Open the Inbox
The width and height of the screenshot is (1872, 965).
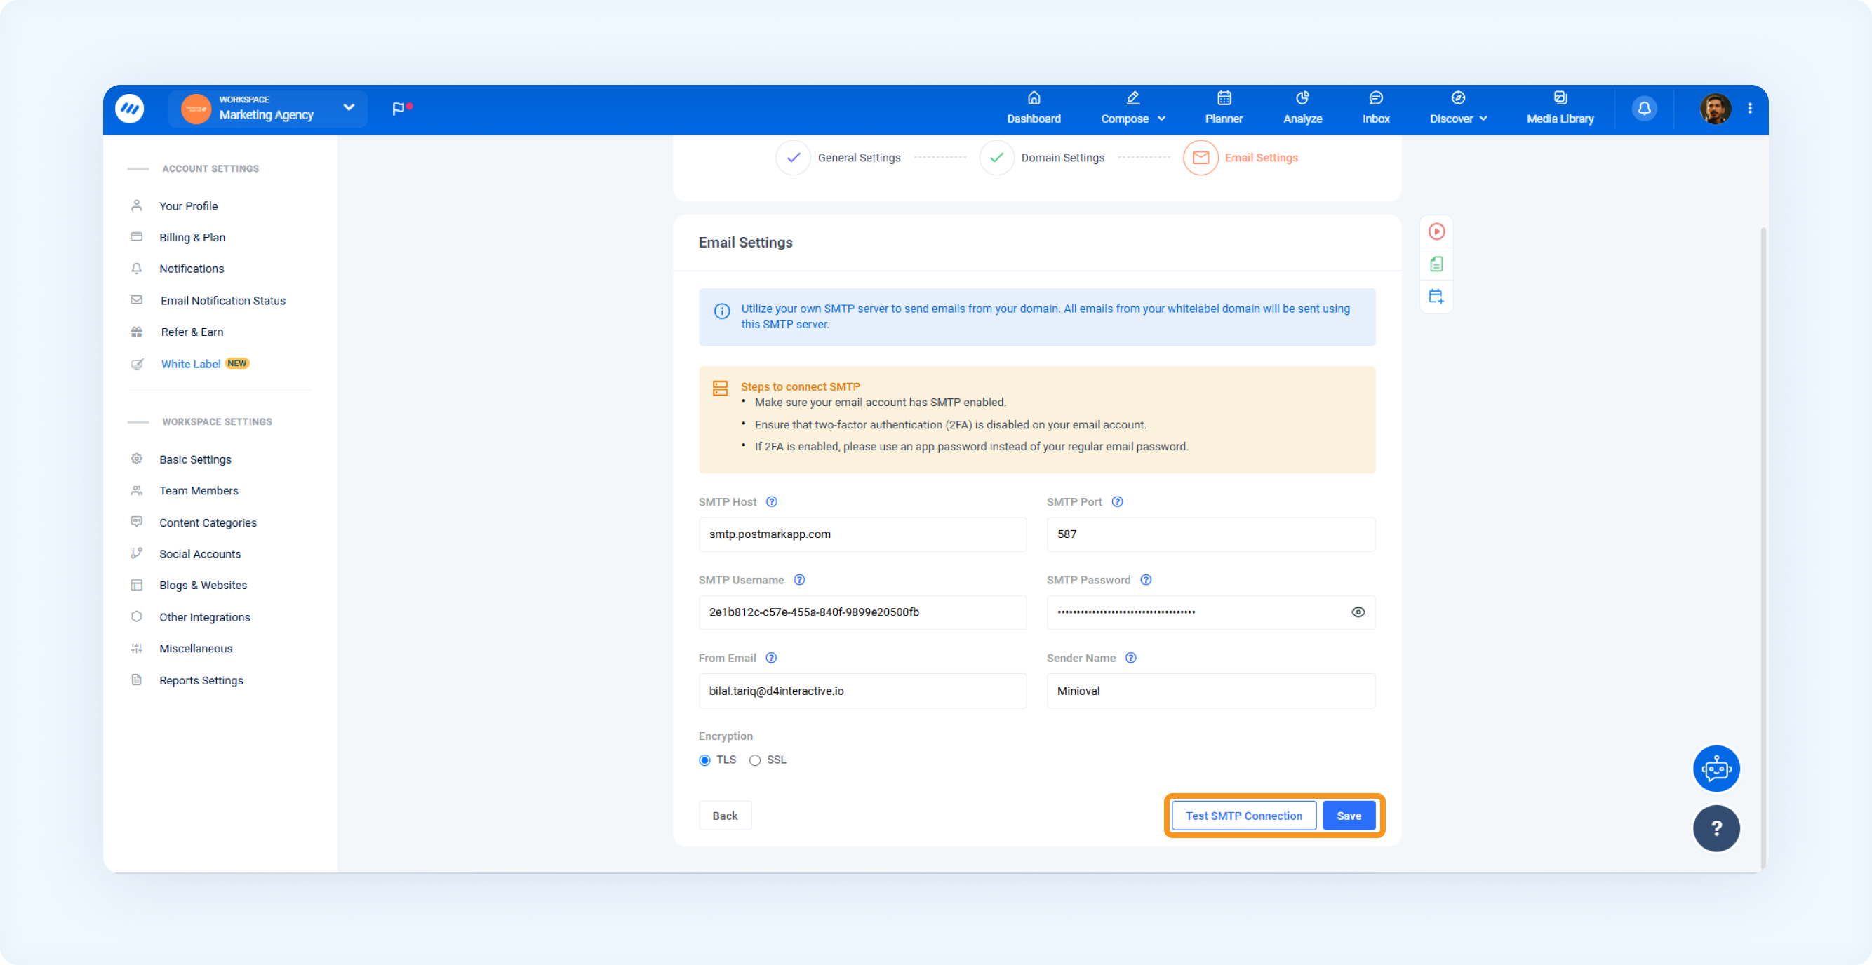click(1376, 108)
